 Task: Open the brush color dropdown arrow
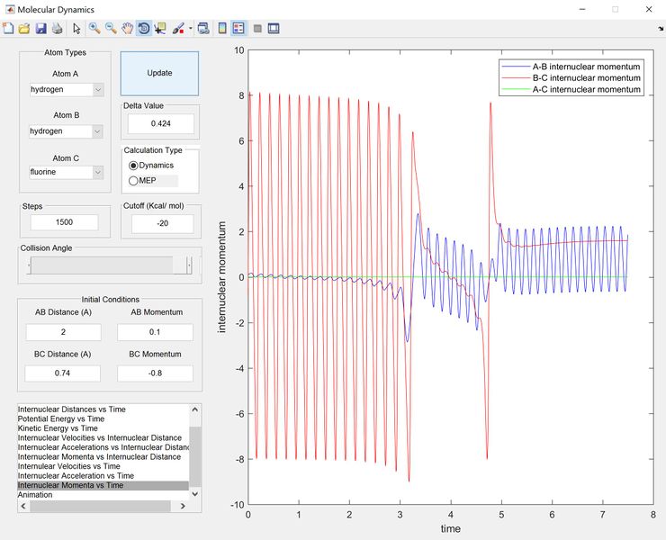point(190,29)
